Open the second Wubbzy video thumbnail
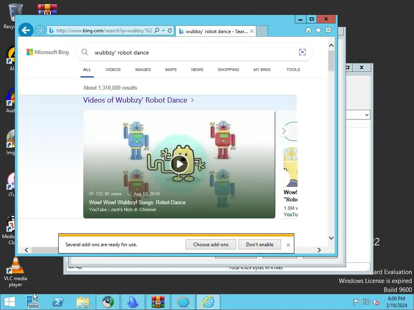The height and width of the screenshot is (310, 414). 290,167
